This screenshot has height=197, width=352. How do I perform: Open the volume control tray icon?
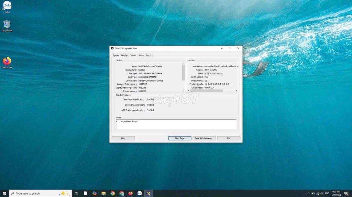(x=322, y=194)
